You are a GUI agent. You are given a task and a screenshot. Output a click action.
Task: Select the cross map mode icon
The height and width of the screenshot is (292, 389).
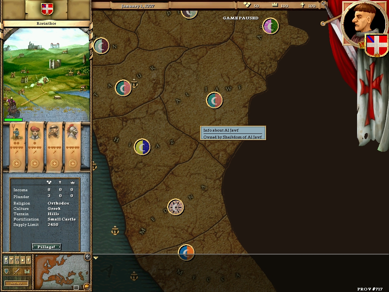tap(28, 259)
